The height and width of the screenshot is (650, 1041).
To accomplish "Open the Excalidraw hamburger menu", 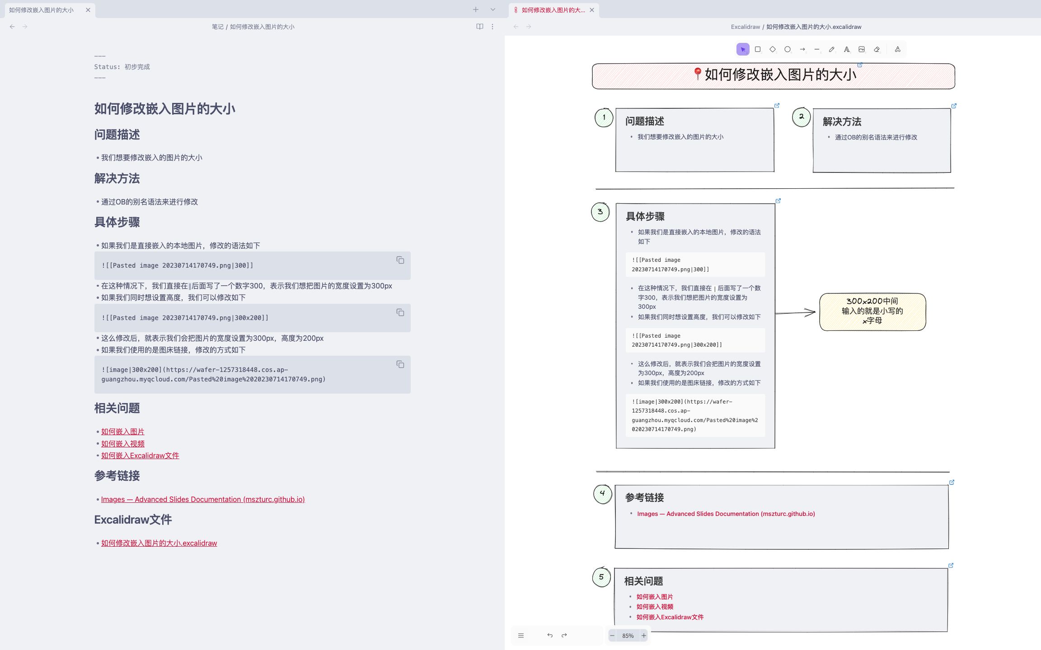I will pyautogui.click(x=521, y=636).
